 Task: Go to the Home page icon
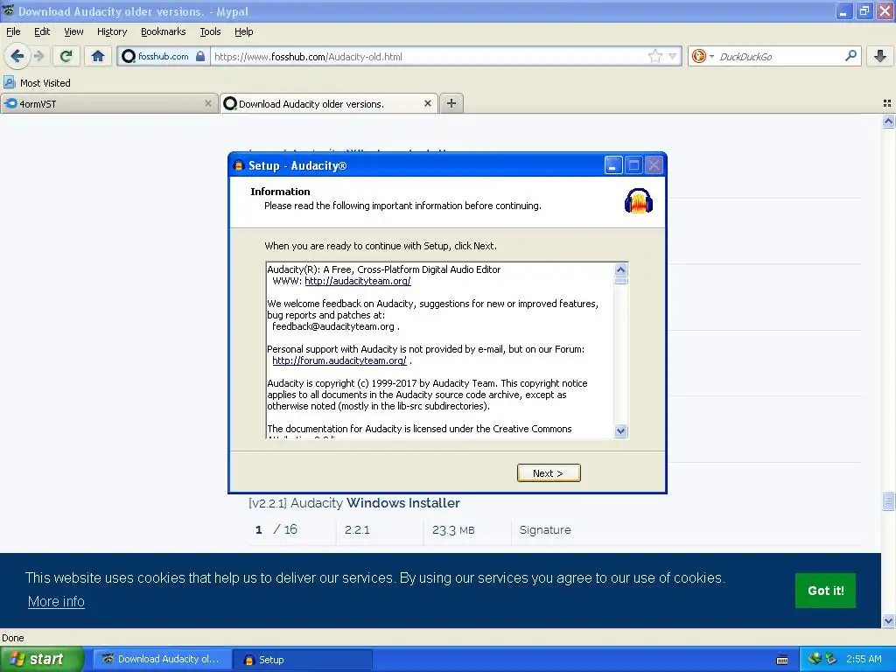(98, 56)
